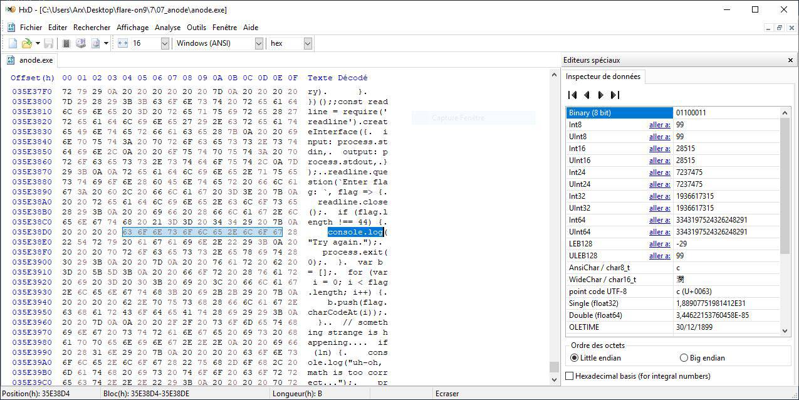The width and height of the screenshot is (799, 400).
Task: Select Little endian byte order
Action: tap(575, 358)
